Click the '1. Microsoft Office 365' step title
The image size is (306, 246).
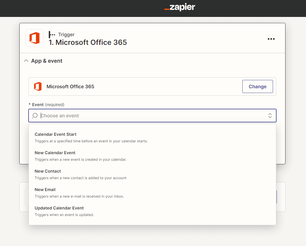88,42
